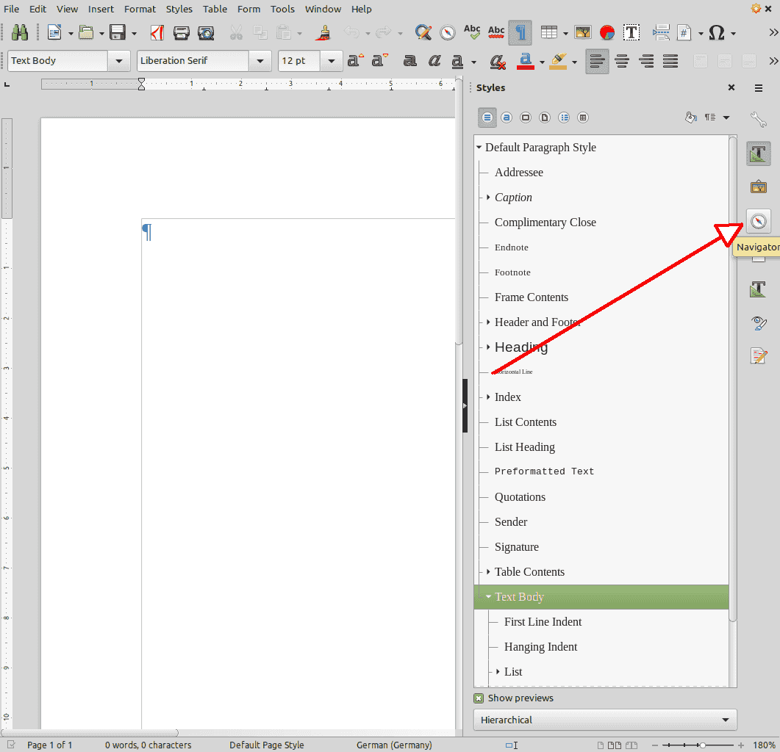Click Page 1 of 1 in the status bar
Screen dimensions: 780x752
(x=50, y=745)
